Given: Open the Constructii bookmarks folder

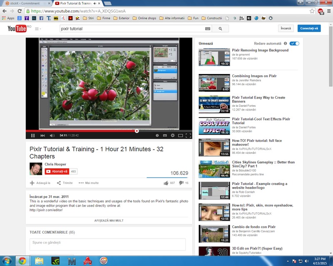Looking at the screenshot, I should click(x=212, y=18).
